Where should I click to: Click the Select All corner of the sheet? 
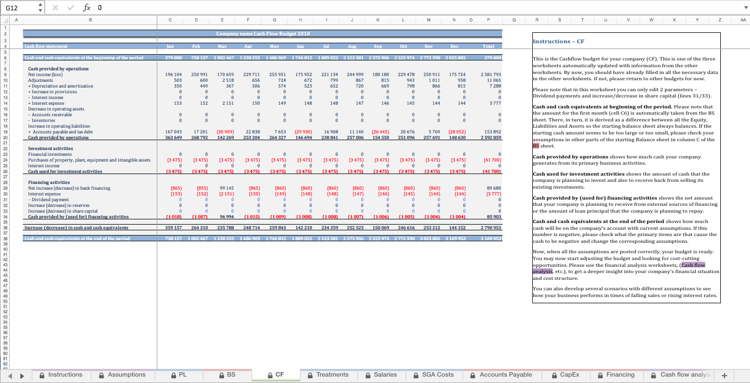pyautogui.click(x=4, y=20)
